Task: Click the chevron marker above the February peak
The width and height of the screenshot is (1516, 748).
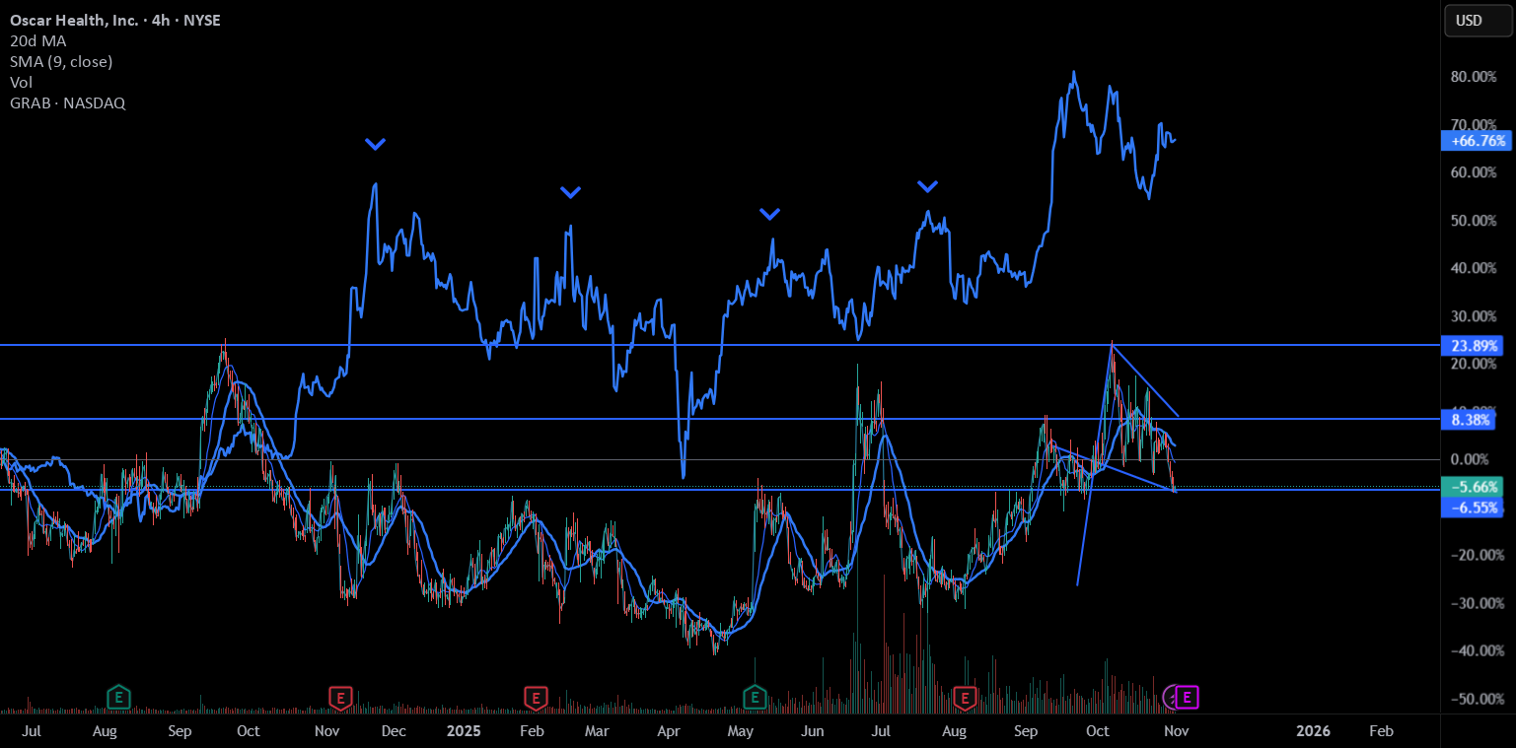Action: [570, 192]
